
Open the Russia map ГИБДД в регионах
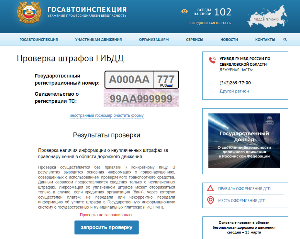tap(266, 17)
